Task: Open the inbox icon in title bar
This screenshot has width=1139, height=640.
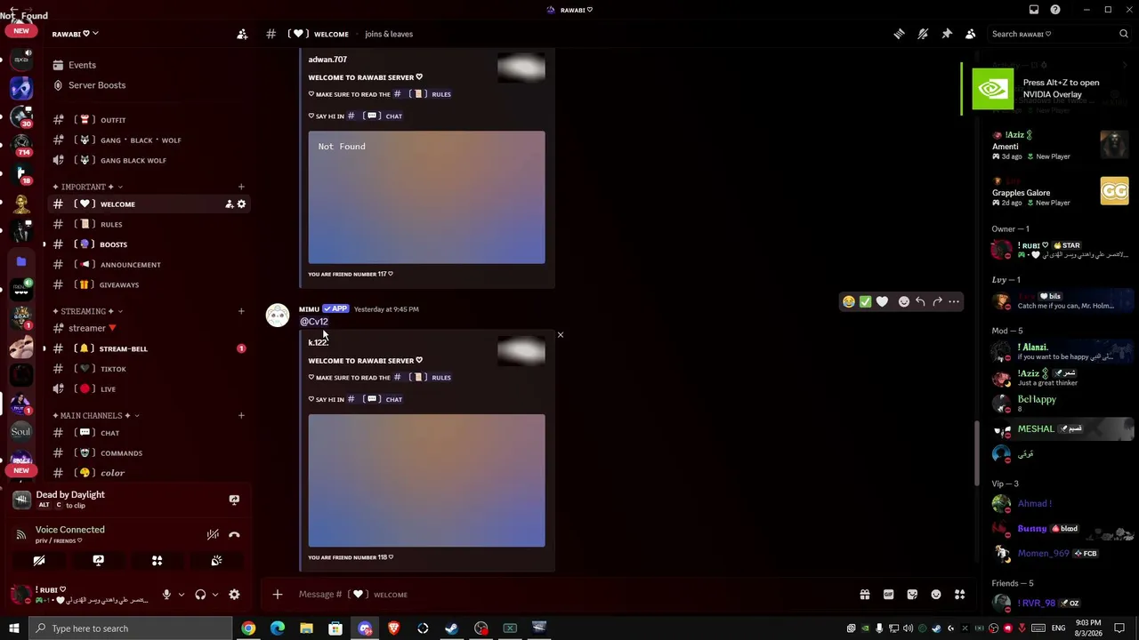Action: click(1034, 10)
